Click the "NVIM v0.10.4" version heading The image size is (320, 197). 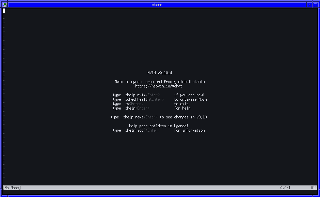click(x=160, y=73)
